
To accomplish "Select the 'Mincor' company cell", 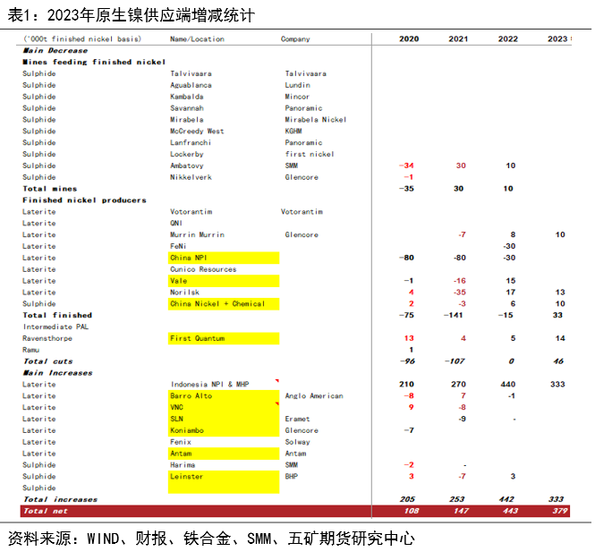I will click(297, 97).
